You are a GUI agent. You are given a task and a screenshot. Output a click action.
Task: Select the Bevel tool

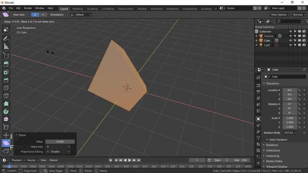point(6,80)
